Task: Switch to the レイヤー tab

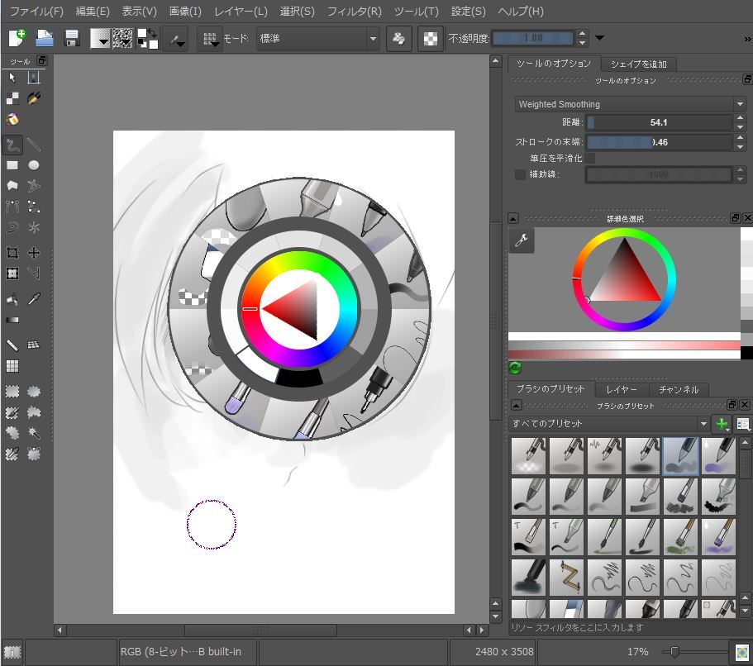Action: coord(621,389)
